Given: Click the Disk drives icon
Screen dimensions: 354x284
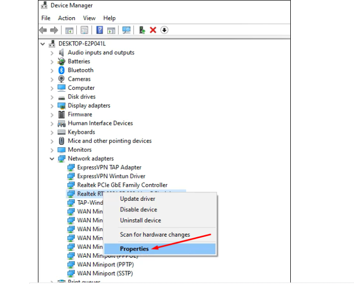Looking at the screenshot, I should click(x=61, y=98).
